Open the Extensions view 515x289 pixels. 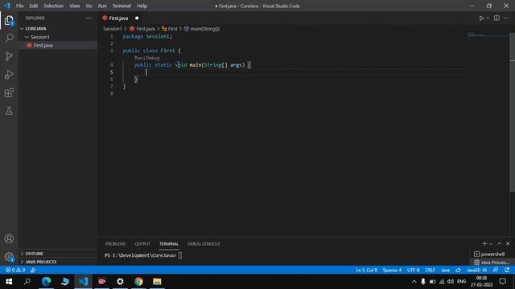click(x=9, y=93)
